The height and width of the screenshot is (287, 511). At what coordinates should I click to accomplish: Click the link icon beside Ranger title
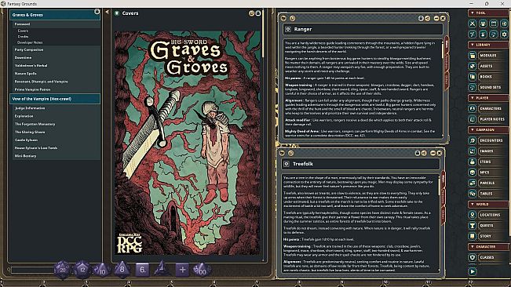coord(288,29)
